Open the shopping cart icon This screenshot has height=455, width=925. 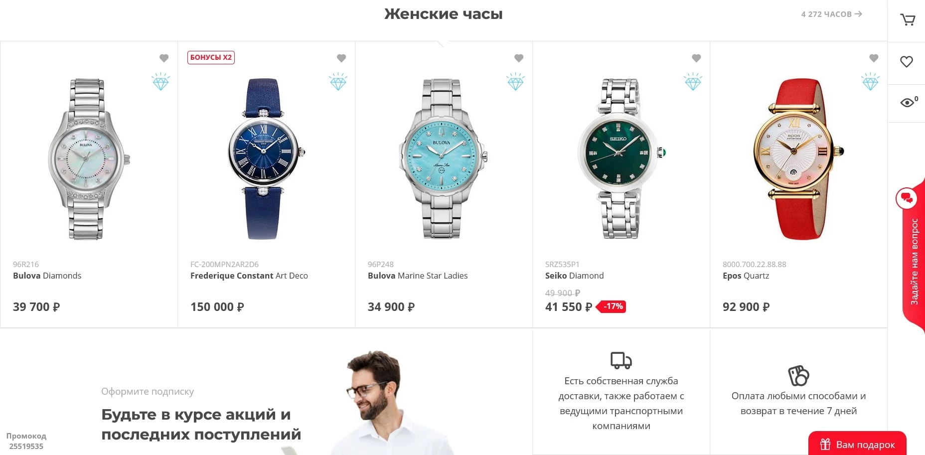(x=908, y=20)
